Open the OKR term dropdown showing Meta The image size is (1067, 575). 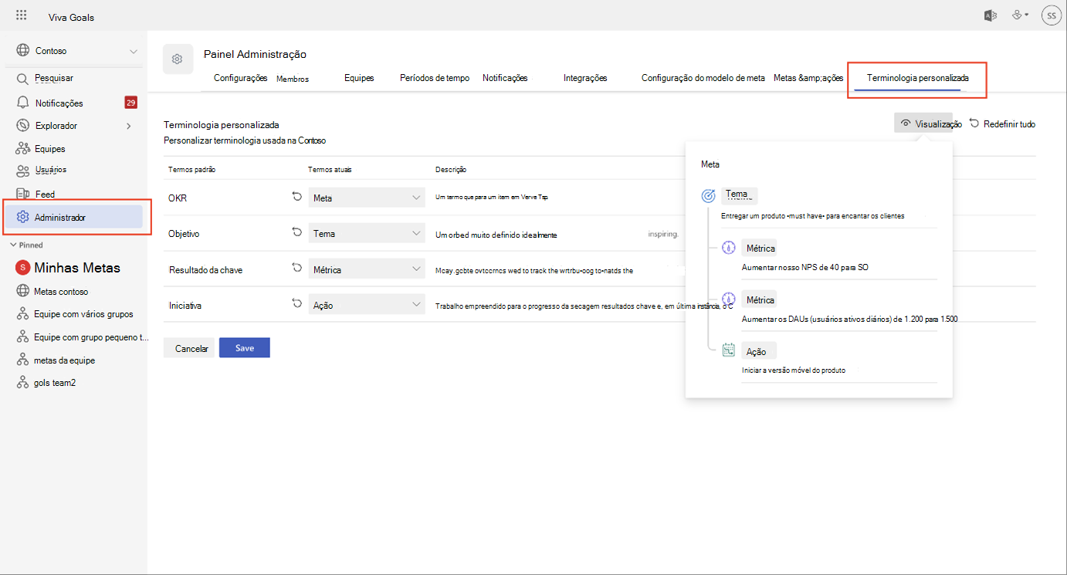(367, 198)
